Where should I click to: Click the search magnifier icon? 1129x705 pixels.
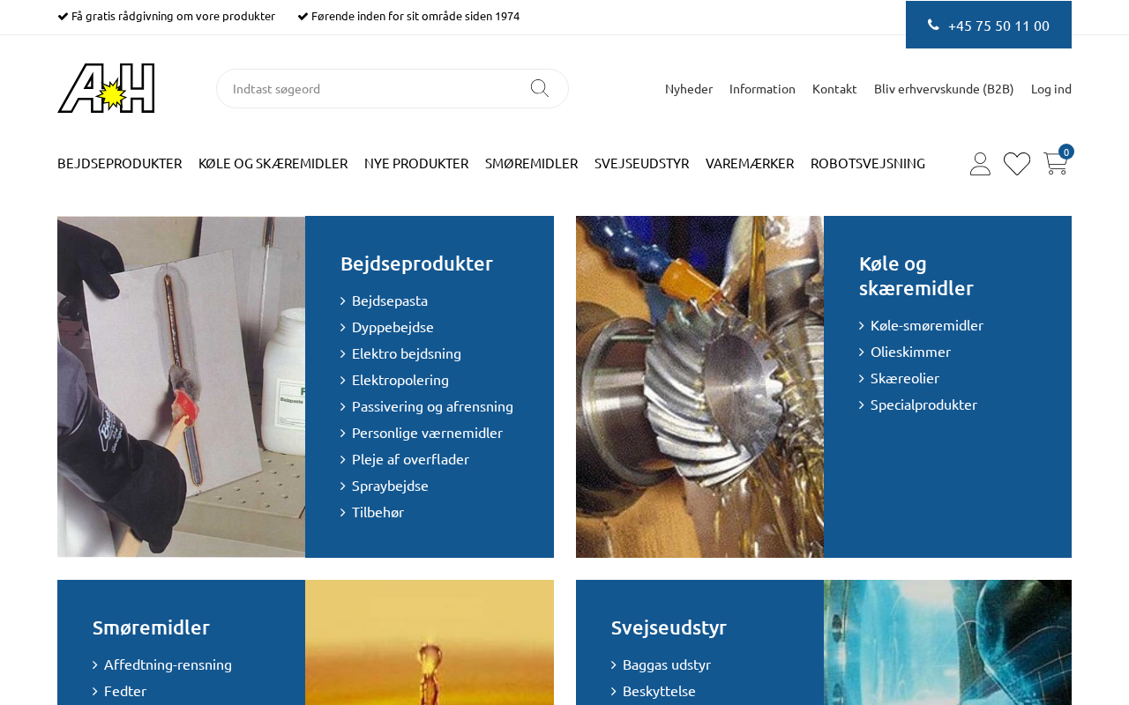540,88
